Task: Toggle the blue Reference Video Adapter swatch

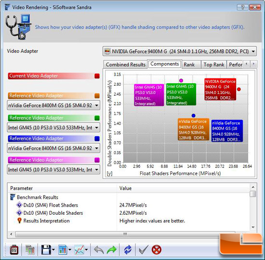Action: [x=97, y=139]
